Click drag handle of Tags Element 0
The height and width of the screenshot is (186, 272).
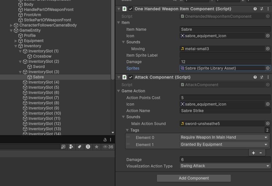click(x=128, y=137)
